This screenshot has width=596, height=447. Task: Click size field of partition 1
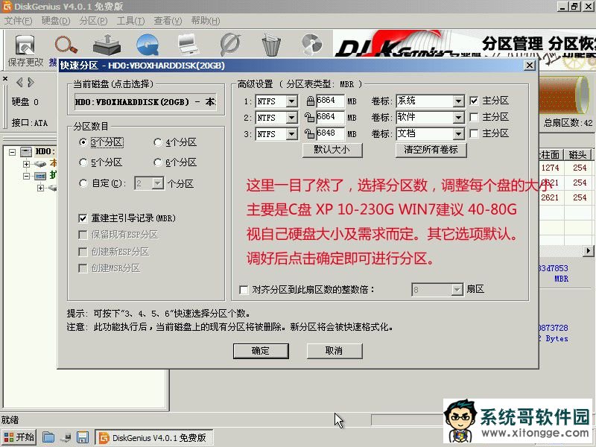[x=330, y=101]
